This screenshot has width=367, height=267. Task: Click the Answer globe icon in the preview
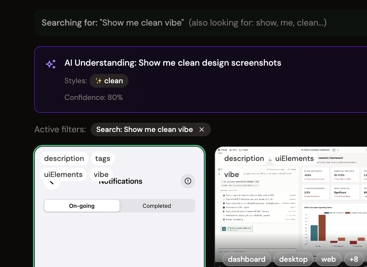tap(218, 150)
